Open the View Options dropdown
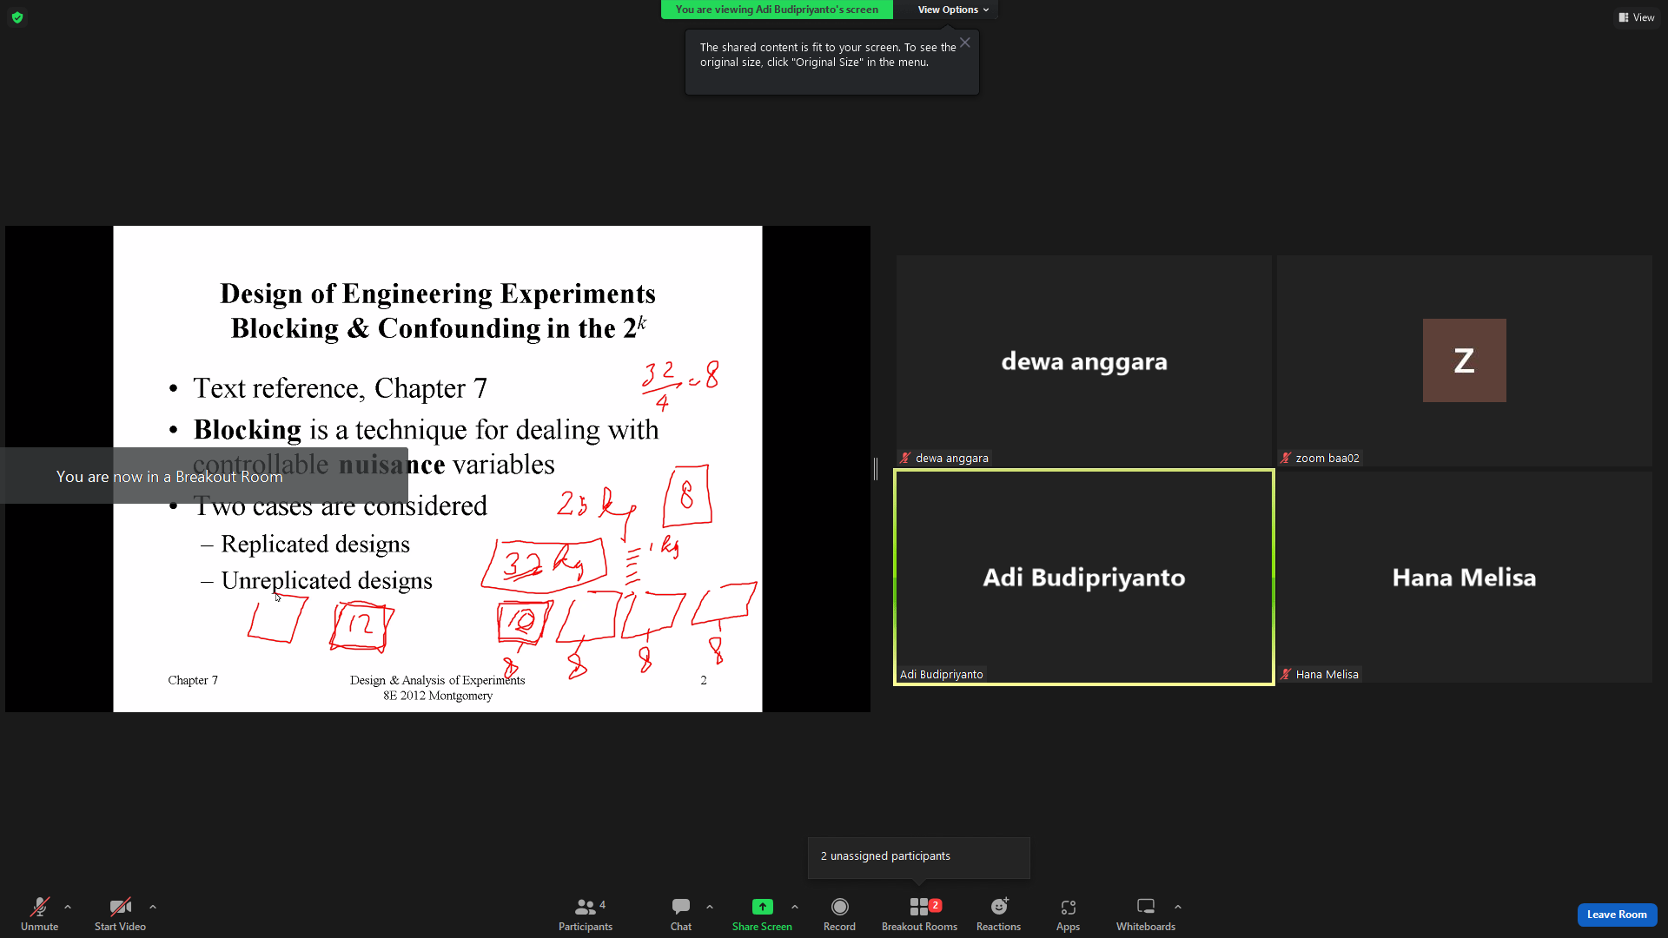This screenshot has width=1668, height=938. pyautogui.click(x=953, y=10)
